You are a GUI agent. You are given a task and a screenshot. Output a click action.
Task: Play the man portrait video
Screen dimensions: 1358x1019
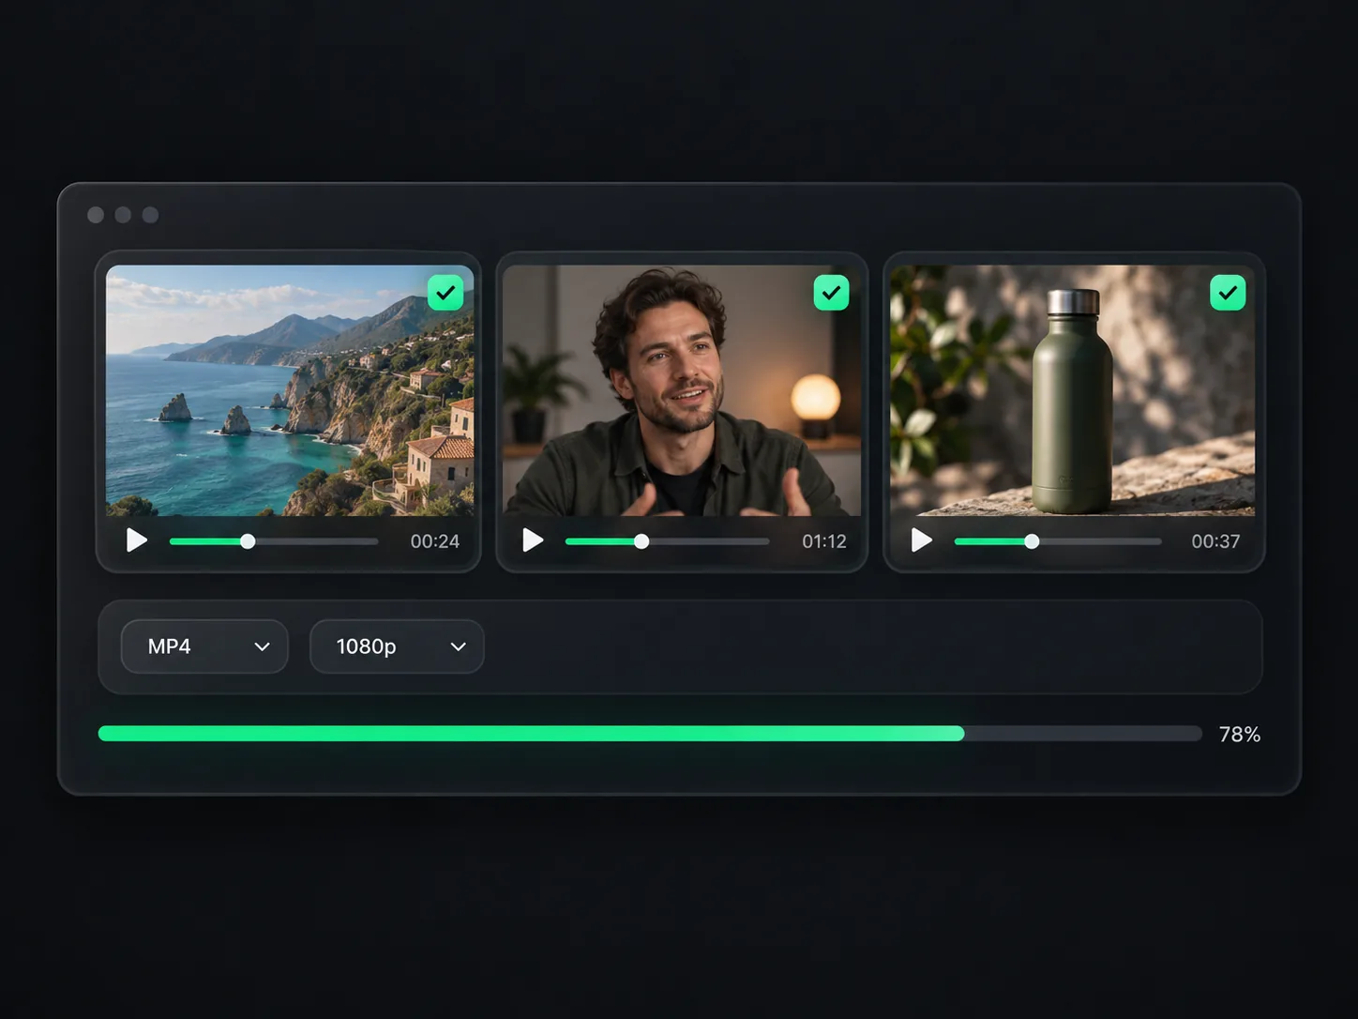[x=533, y=540]
